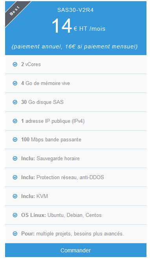Click the check icon beside 4 Go de mémoire vive
The width and height of the screenshot is (150, 261).
point(15,83)
